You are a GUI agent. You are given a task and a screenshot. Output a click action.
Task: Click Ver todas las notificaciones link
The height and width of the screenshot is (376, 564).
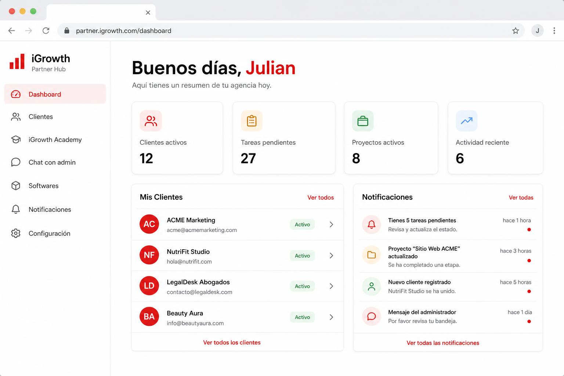pyautogui.click(x=443, y=343)
